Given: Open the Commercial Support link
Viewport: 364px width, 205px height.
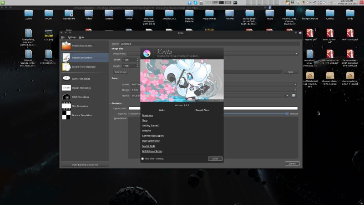Looking at the screenshot, I should point(153,136).
